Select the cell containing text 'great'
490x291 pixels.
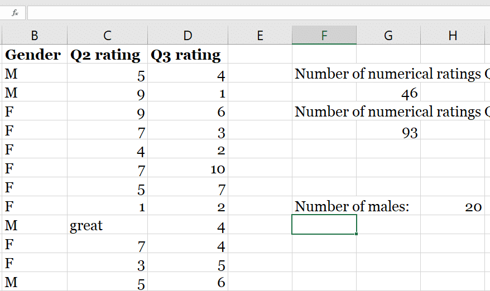tap(107, 225)
